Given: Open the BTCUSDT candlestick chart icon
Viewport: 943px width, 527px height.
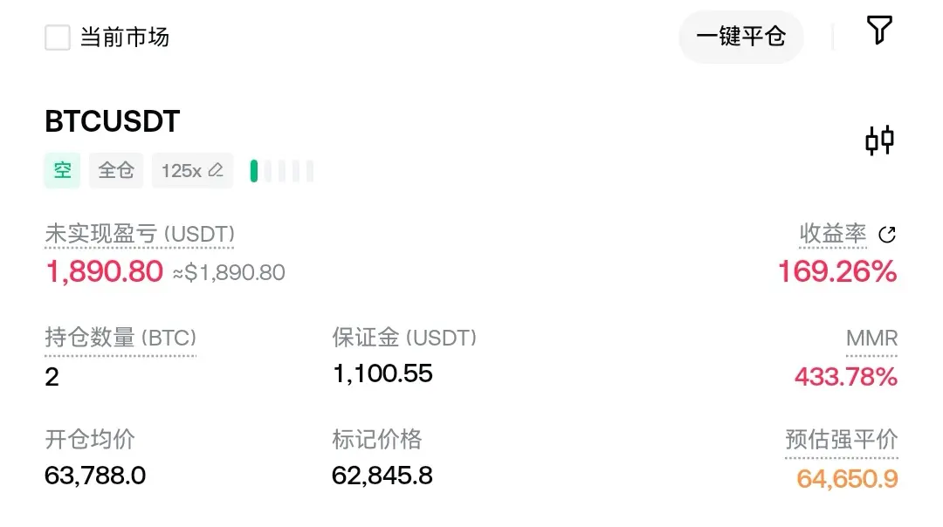Looking at the screenshot, I should [x=879, y=140].
